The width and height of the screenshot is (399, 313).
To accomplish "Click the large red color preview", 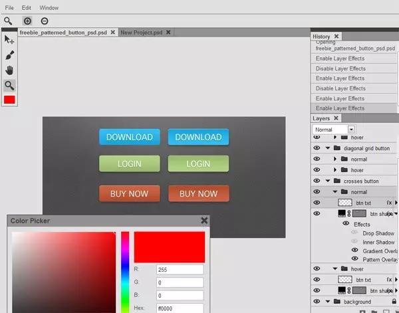I will 169,247.
